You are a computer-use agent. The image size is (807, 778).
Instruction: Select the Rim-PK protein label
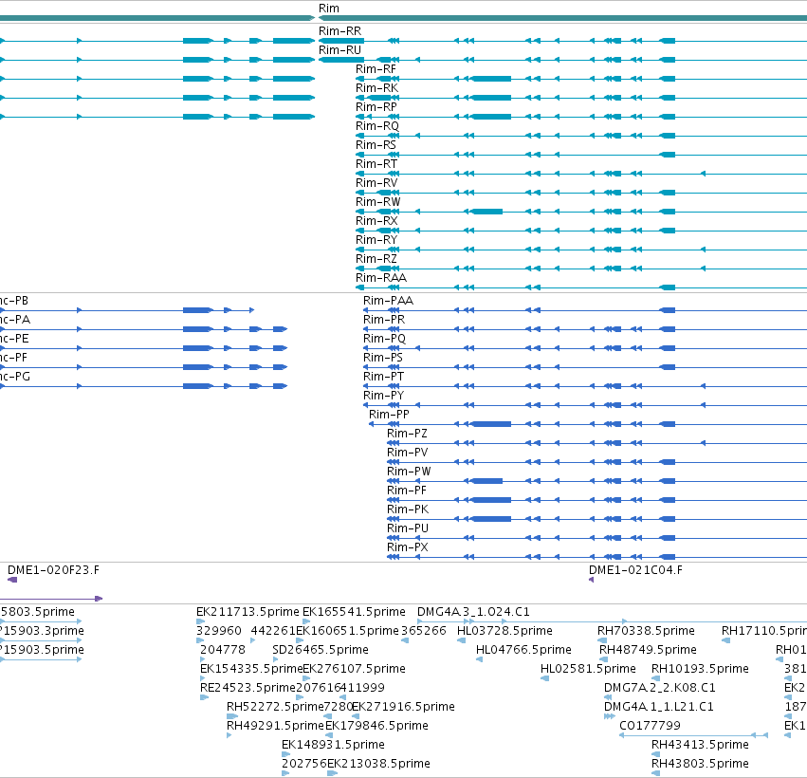click(408, 509)
